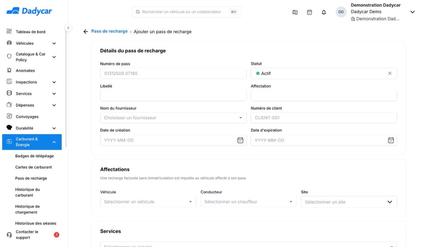The width and height of the screenshot is (429, 247).
Task: Click the Pass de recharge breadcrumb link
Action: point(109,31)
